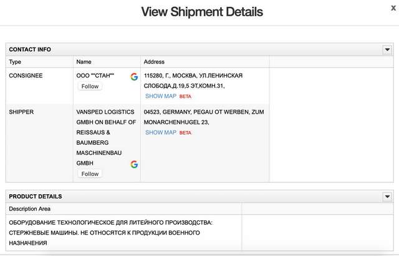The width and height of the screenshot is (399, 256).
Task: Open SHOW MAP for the Germany address
Action: click(161, 132)
